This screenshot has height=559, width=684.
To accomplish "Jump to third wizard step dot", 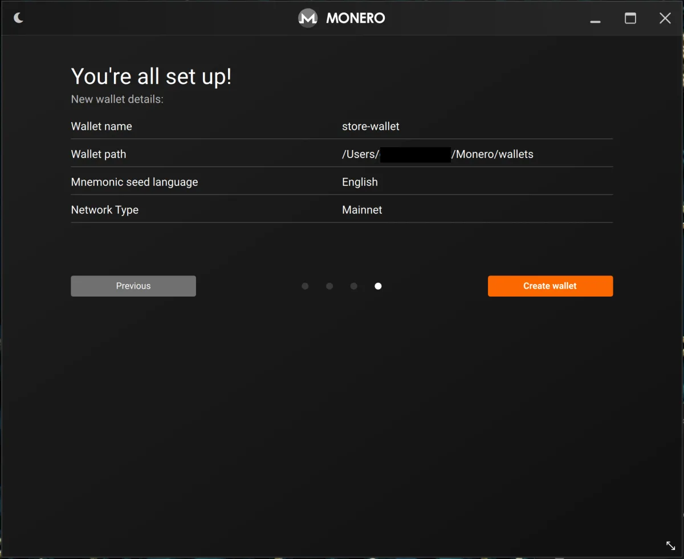I will [x=354, y=286].
